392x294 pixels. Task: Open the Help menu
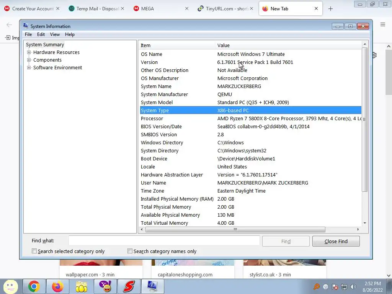point(70,34)
